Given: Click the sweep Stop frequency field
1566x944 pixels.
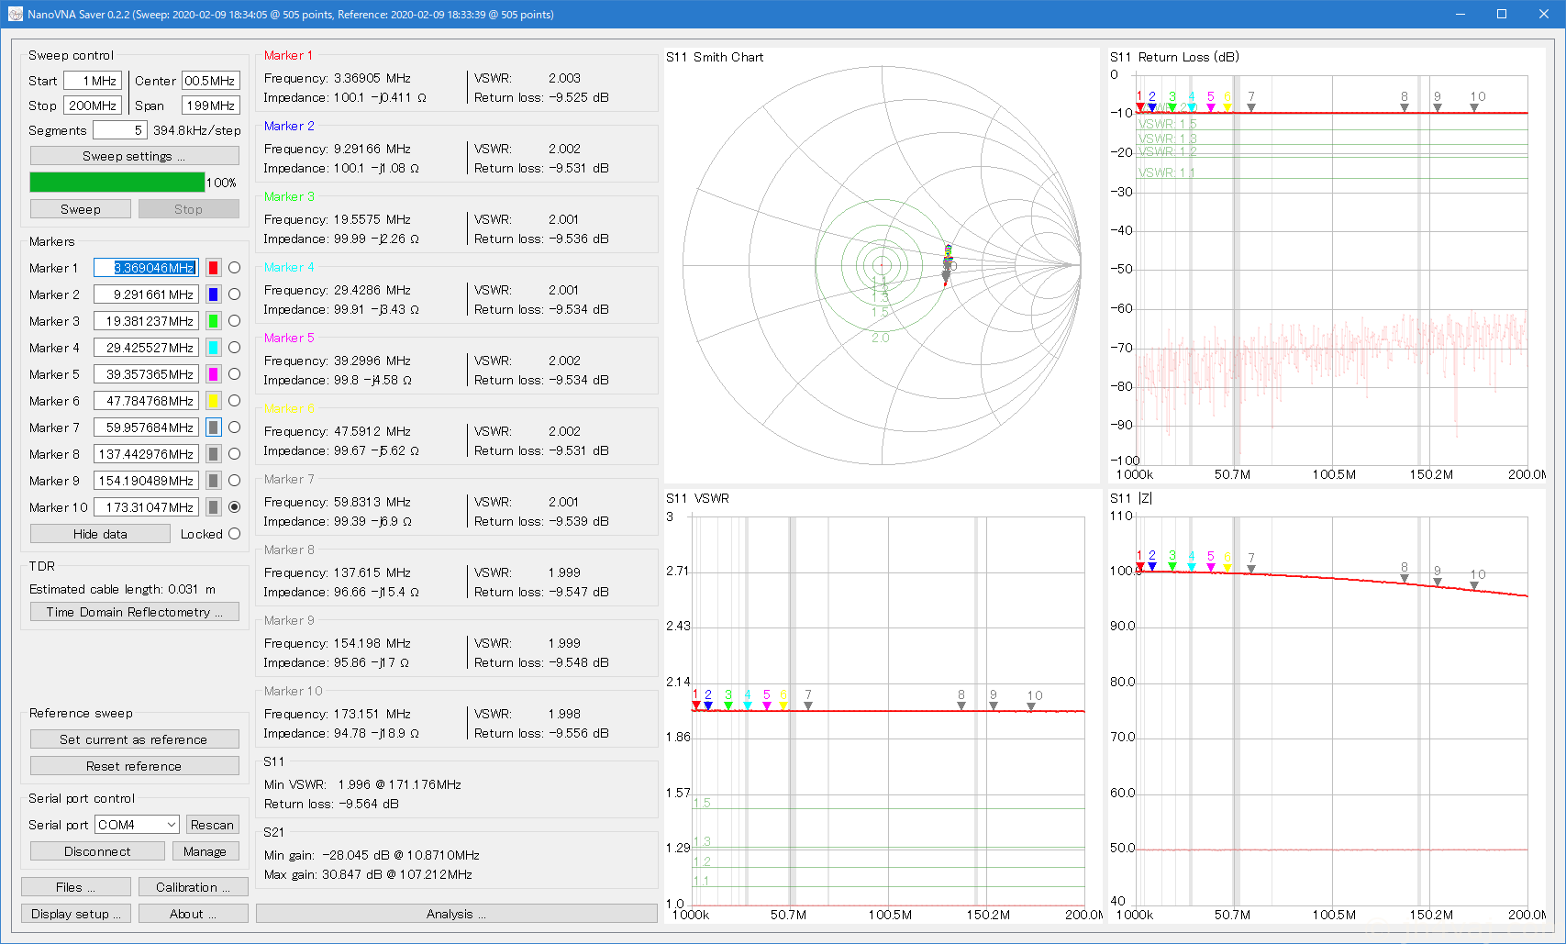Looking at the screenshot, I should 93,106.
